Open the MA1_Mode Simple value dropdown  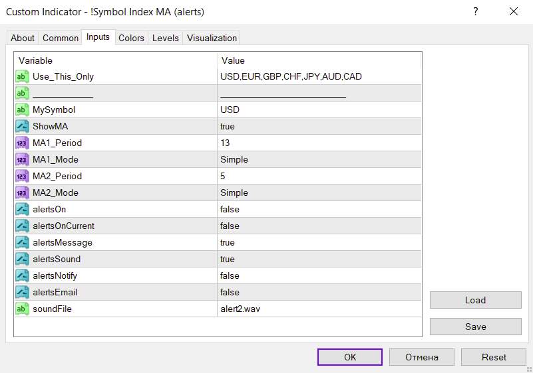(x=319, y=159)
